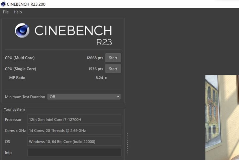Viewport: 239px width, 160px height.
Task: Open the Help menu
Action: pyautogui.click(x=18, y=12)
